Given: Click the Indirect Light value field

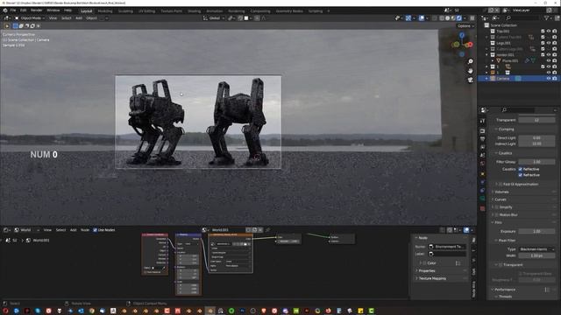Looking at the screenshot, I should click(536, 143).
